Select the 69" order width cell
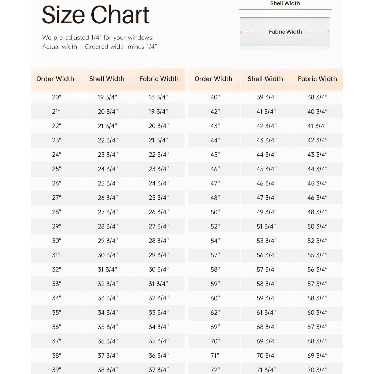The height and width of the screenshot is (374, 374). [215, 327]
